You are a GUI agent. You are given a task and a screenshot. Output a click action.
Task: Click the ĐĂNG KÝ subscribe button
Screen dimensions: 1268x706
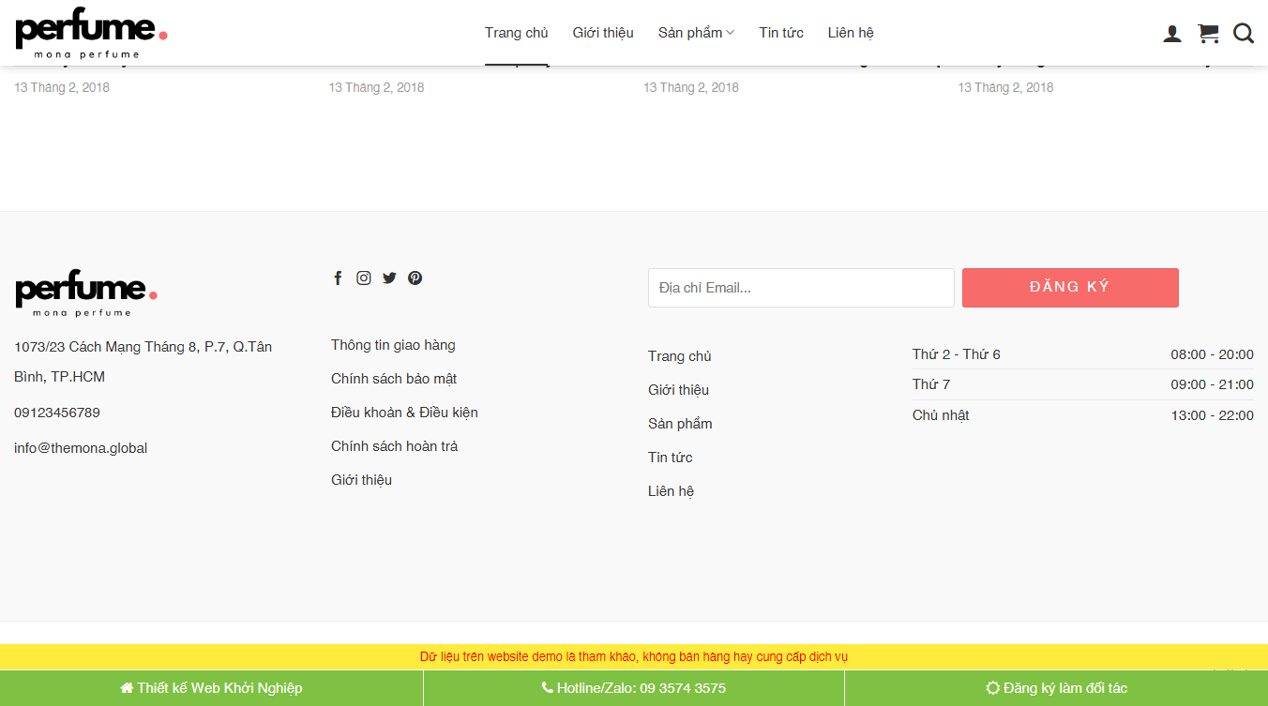tap(1070, 288)
